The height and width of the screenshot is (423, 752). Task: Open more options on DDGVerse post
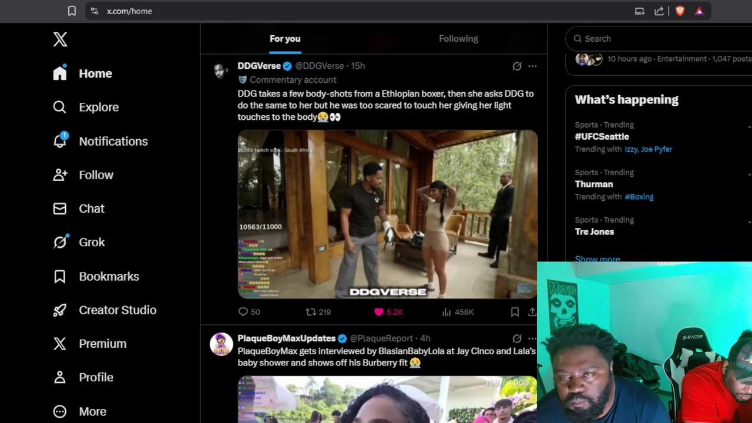(x=532, y=66)
